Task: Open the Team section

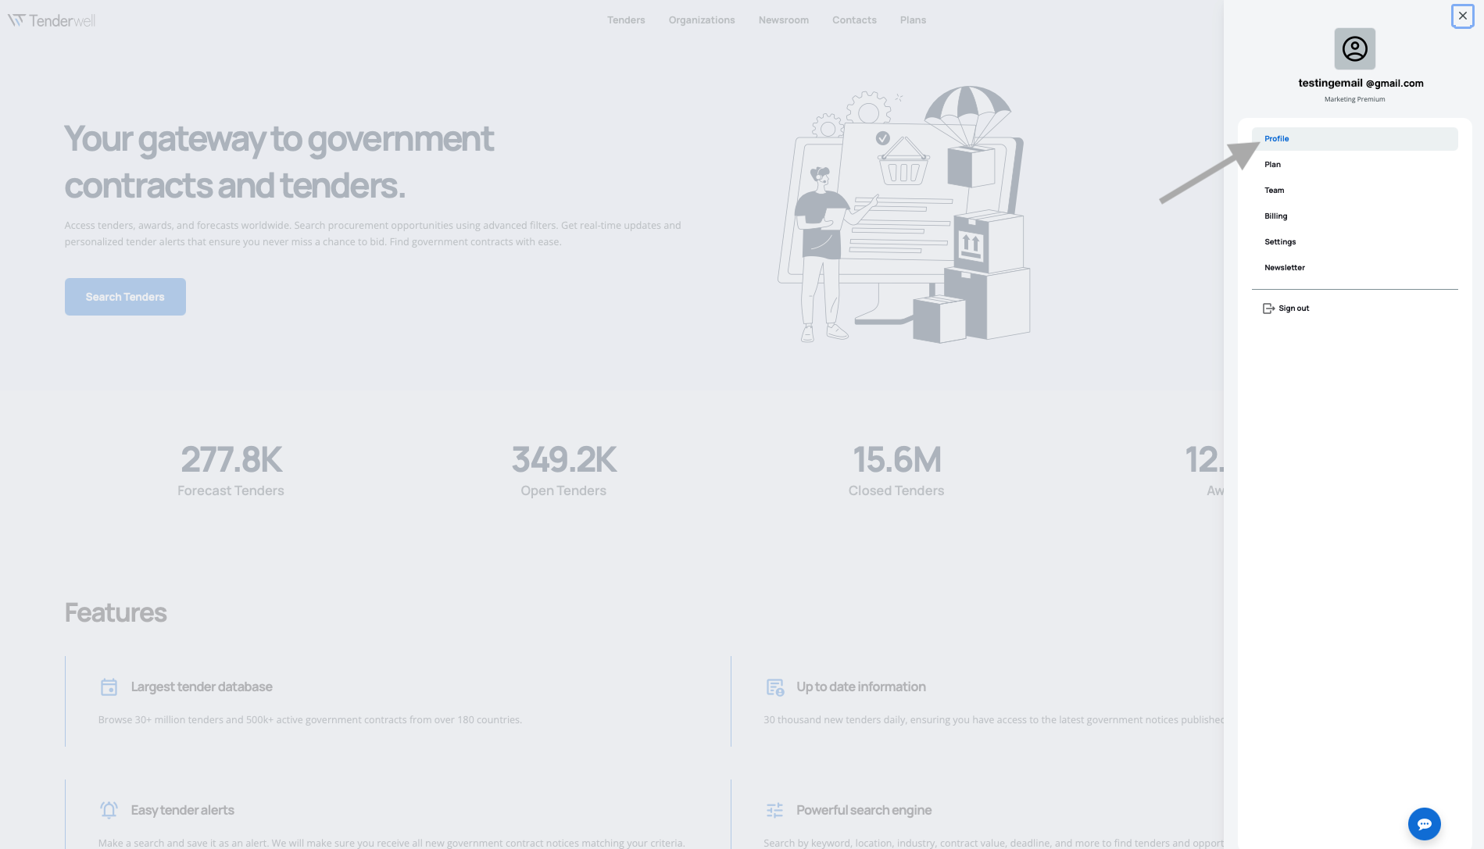Action: click(x=1275, y=191)
